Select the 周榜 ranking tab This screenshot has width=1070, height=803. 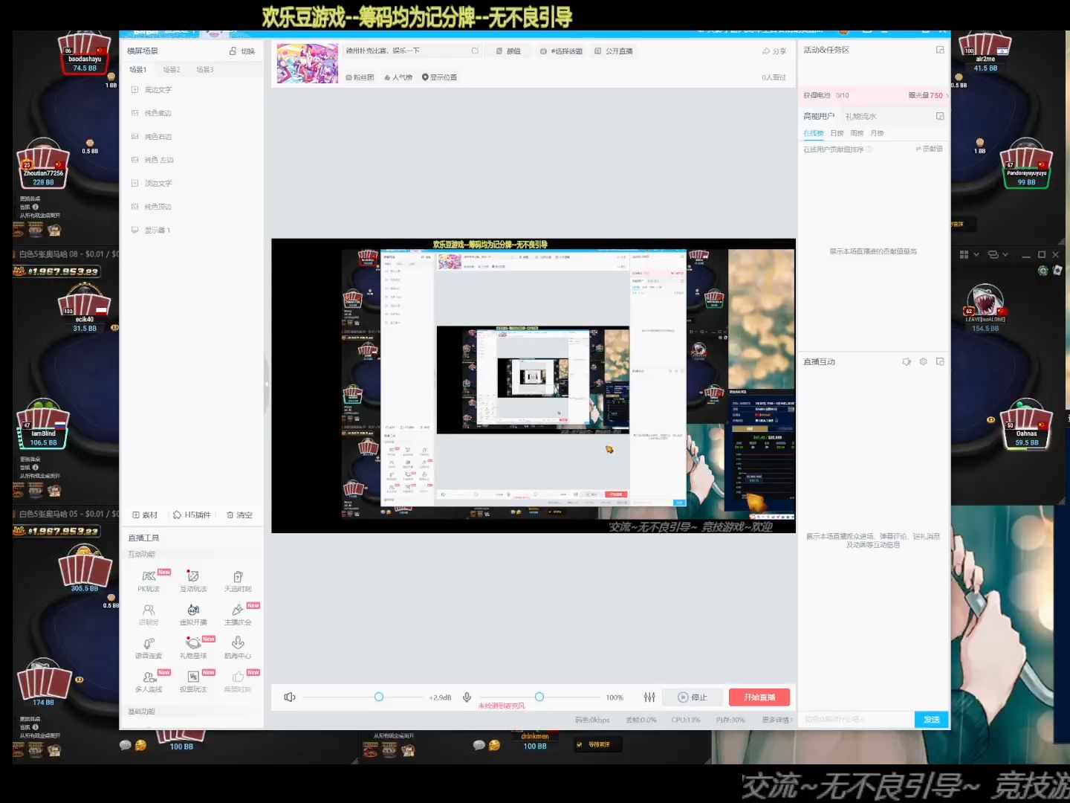click(x=857, y=133)
